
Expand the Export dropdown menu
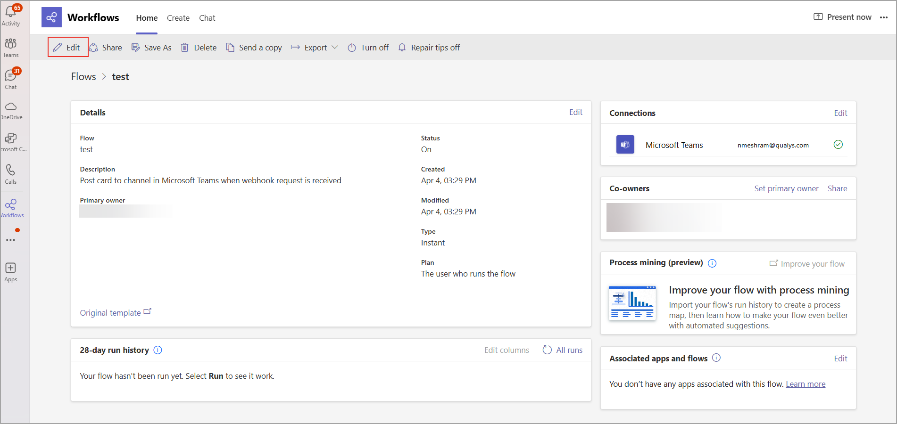point(315,48)
